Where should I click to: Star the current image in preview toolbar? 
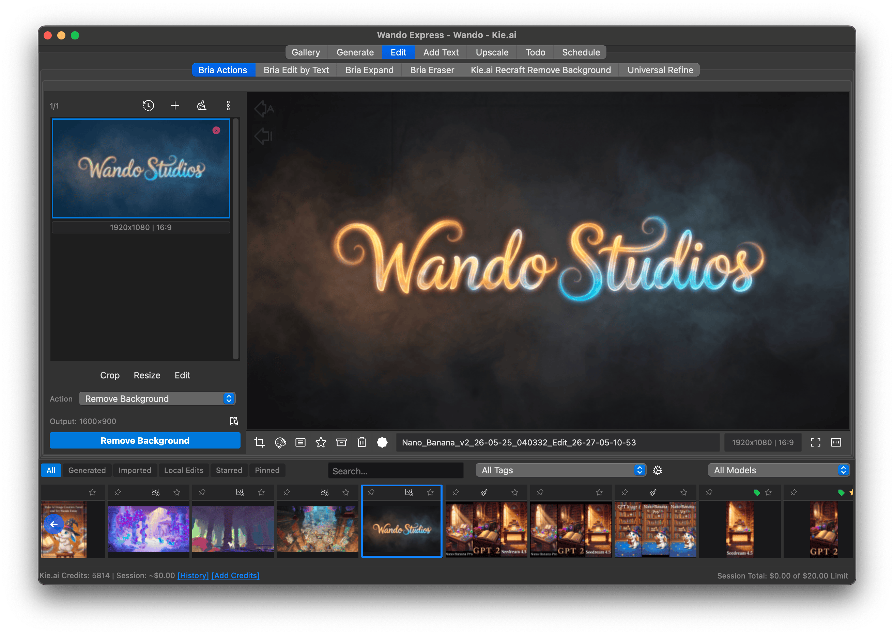pos(321,442)
